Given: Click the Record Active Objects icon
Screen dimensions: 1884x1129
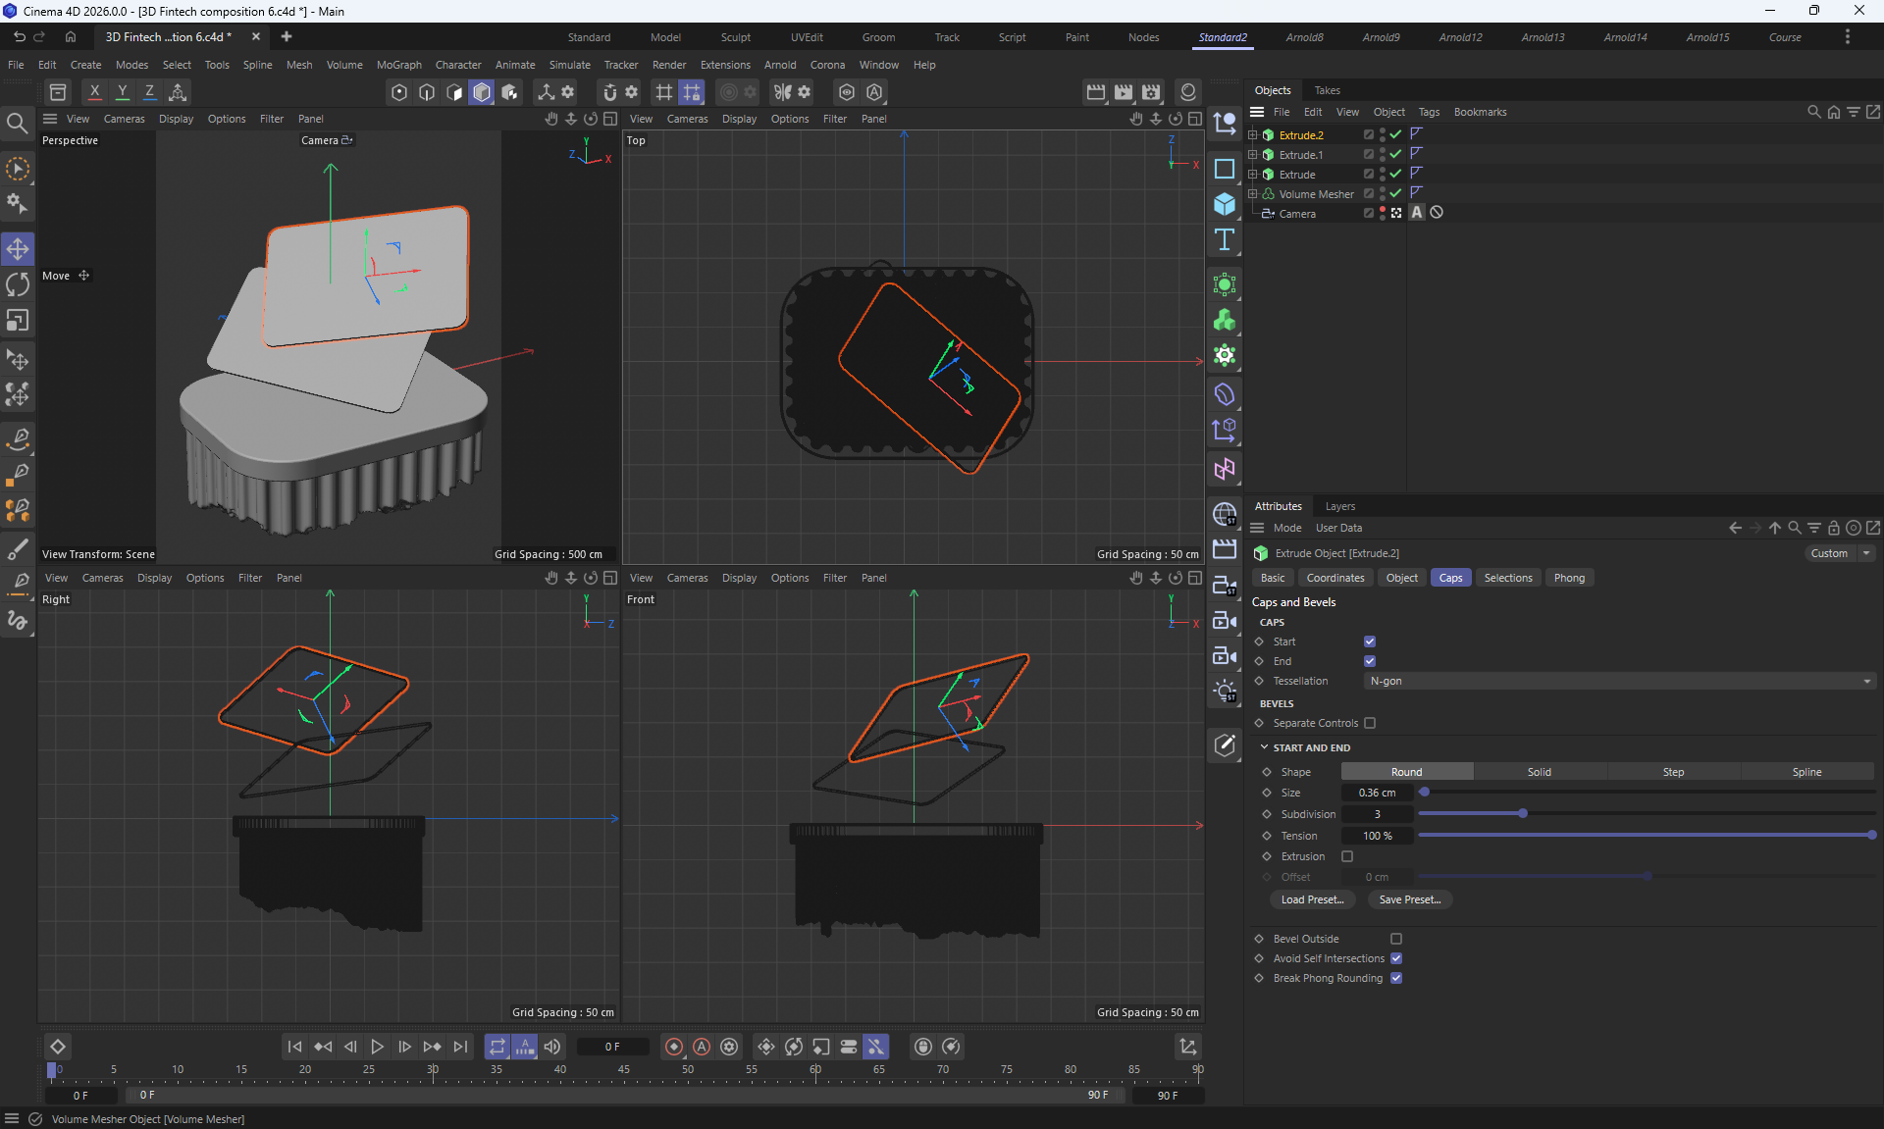Looking at the screenshot, I should pos(673,1047).
